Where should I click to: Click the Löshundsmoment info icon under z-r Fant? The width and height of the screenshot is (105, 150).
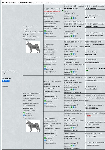(24, 39)
